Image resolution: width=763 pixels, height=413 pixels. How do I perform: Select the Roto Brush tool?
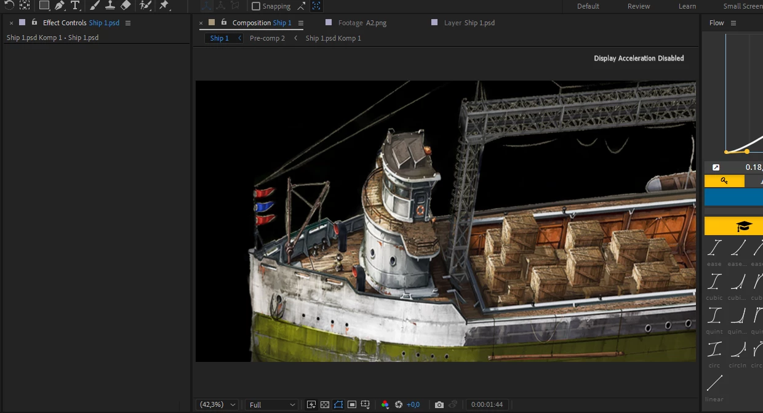[145, 6]
